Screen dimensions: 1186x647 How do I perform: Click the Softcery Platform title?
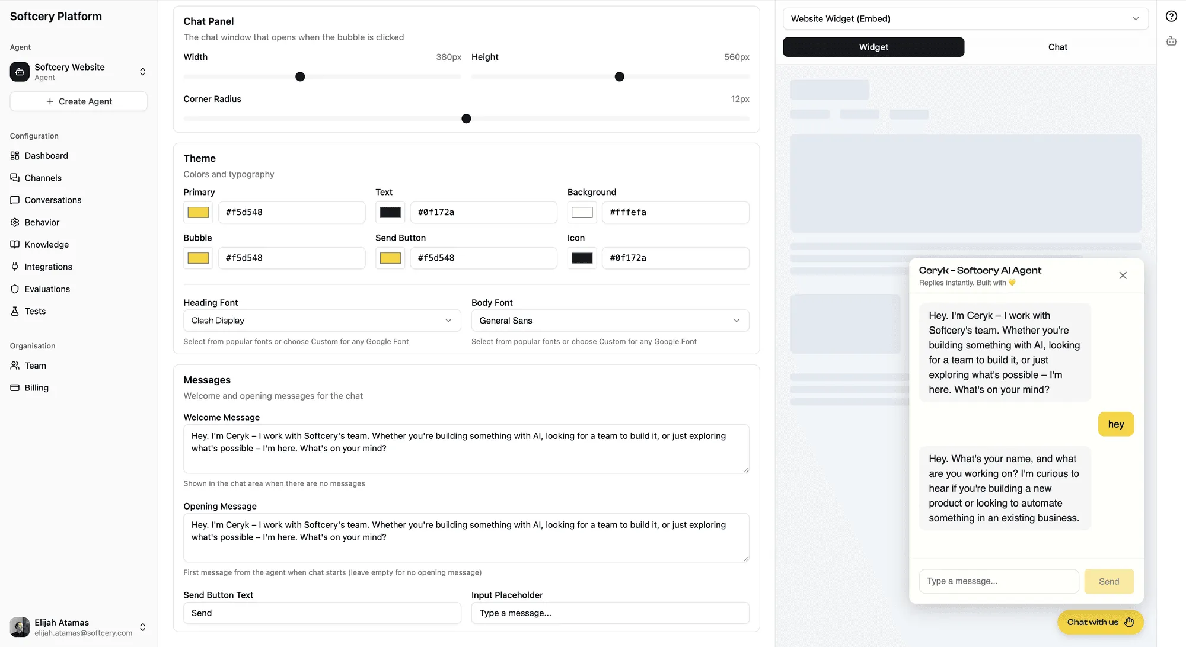(56, 17)
